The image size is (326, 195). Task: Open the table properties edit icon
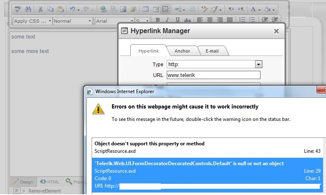click(x=156, y=9)
